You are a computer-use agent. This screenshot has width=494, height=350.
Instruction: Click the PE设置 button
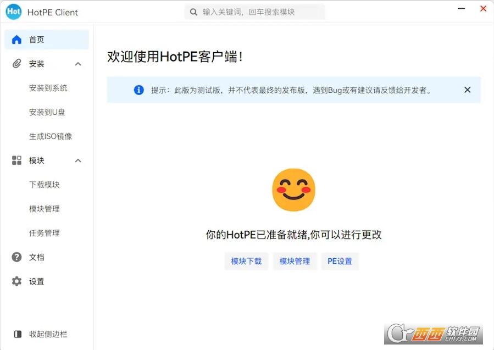(340, 261)
